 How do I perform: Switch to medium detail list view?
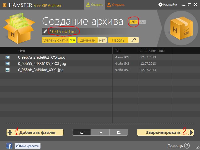pos(100,132)
